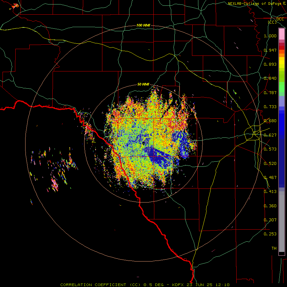287x287 pixels.
Task: Click the 0.787 scale value
Action: coord(270,92)
